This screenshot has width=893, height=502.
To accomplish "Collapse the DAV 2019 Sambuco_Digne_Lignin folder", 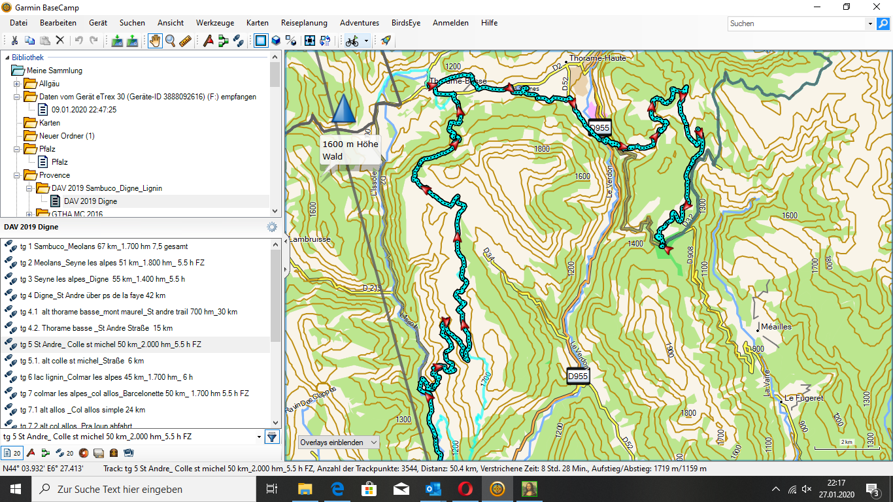I will [29, 188].
